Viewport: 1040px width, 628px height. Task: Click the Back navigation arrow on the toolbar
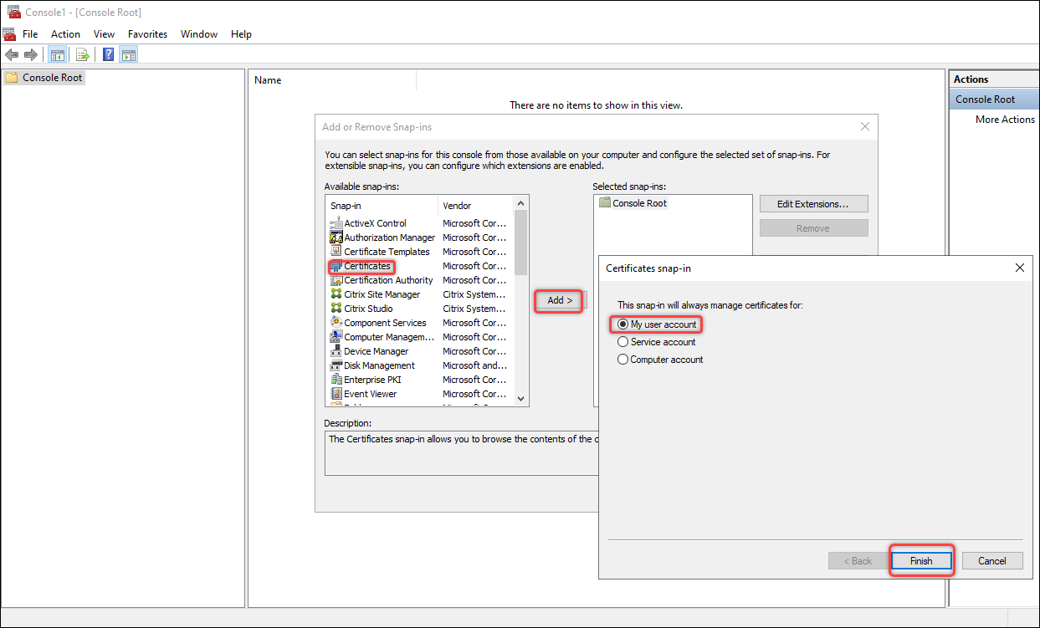pyautogui.click(x=12, y=54)
